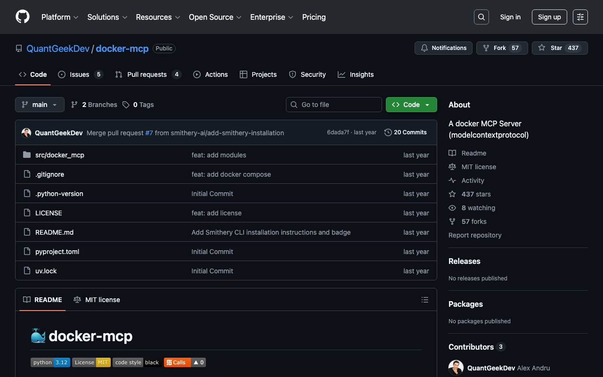Click the Sign up button
The width and height of the screenshot is (603, 377).
(x=549, y=17)
